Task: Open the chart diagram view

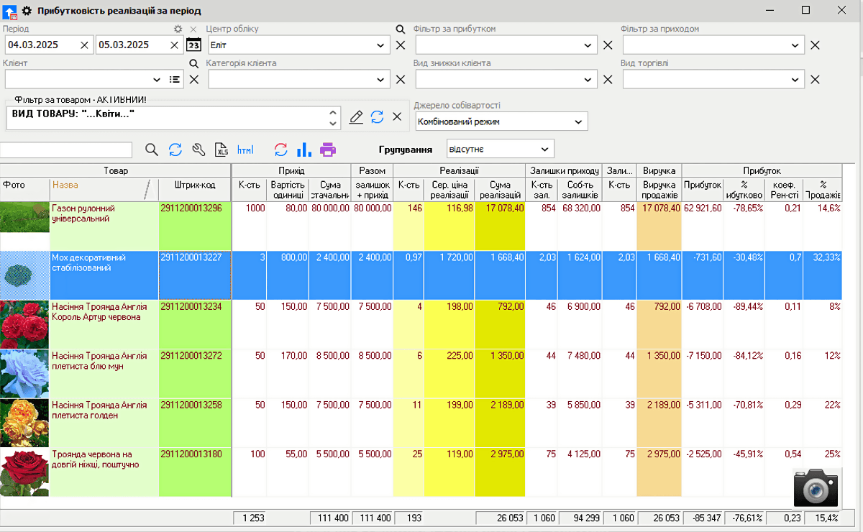Action: (x=303, y=150)
